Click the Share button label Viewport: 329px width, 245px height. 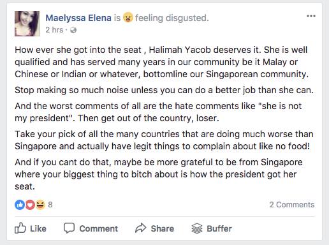pyautogui.click(x=163, y=228)
